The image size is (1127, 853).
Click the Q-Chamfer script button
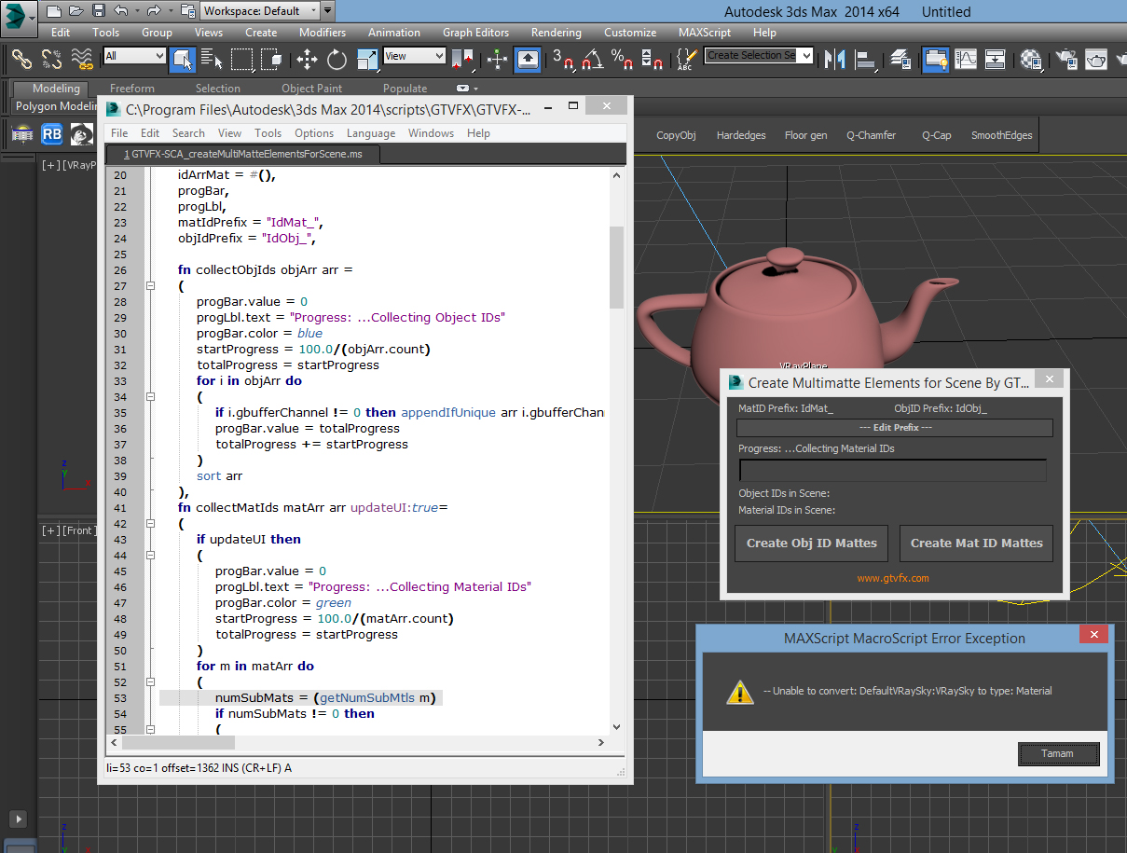tap(872, 135)
